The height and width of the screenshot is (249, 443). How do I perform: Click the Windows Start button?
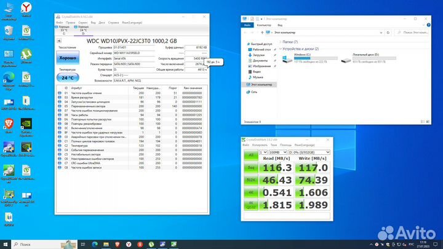[x=6, y=244]
